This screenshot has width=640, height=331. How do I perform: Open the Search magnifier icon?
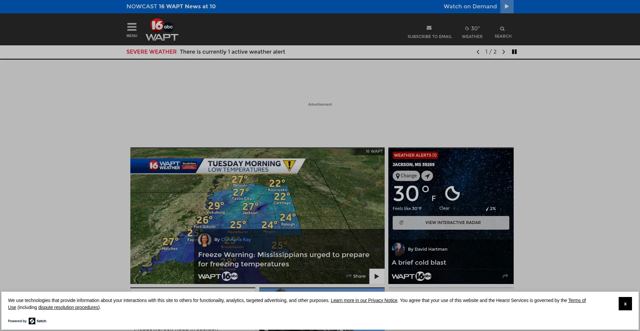pyautogui.click(x=502, y=29)
